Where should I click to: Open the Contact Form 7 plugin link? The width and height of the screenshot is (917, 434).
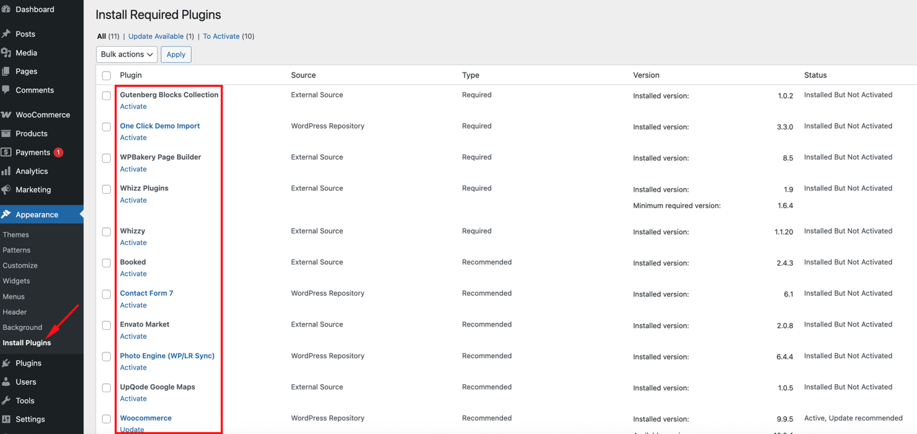[x=146, y=293]
